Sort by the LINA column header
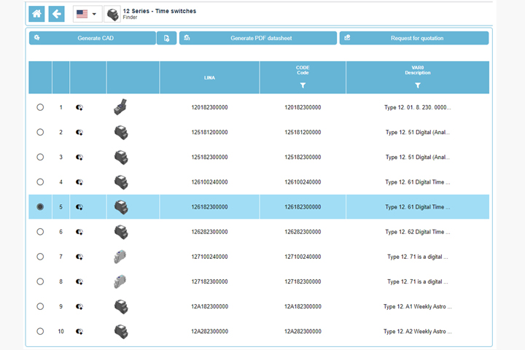The width and height of the screenshot is (525, 350). [x=209, y=77]
